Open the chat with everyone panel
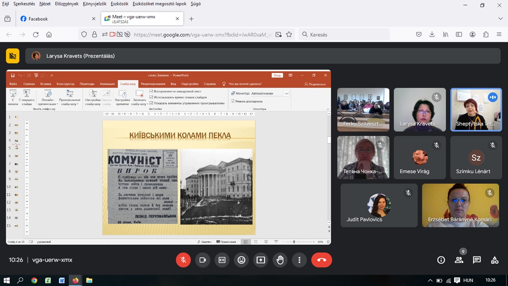This screenshot has width=508, height=286. tap(477, 260)
